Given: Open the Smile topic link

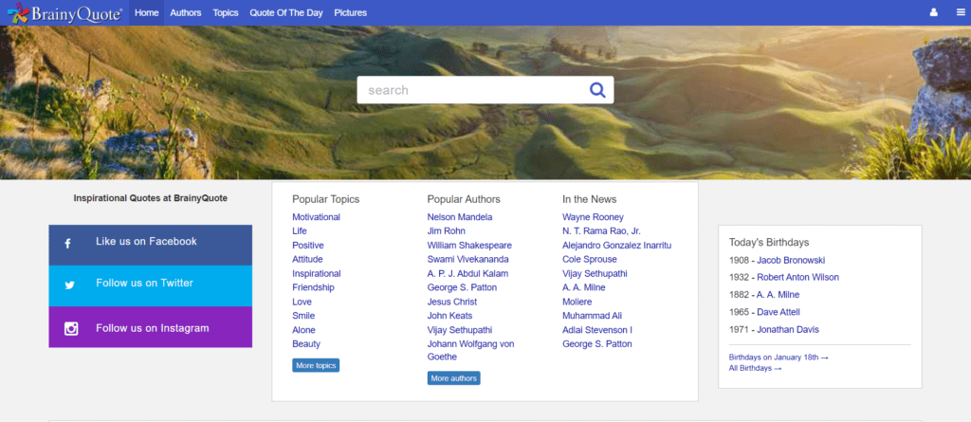Looking at the screenshot, I should [x=303, y=316].
